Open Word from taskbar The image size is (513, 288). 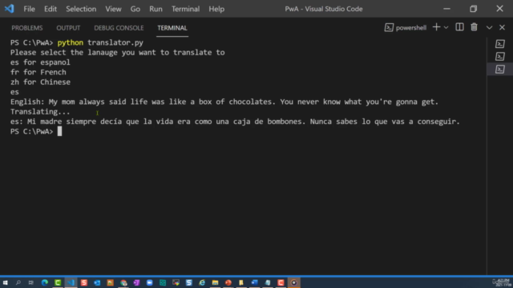tap(254, 282)
